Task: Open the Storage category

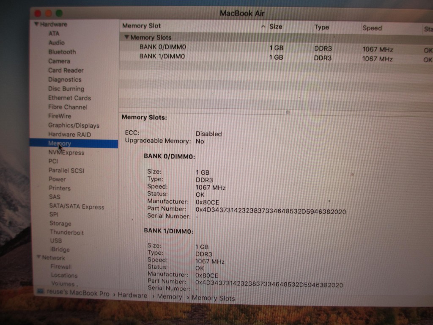Action: click(60, 223)
